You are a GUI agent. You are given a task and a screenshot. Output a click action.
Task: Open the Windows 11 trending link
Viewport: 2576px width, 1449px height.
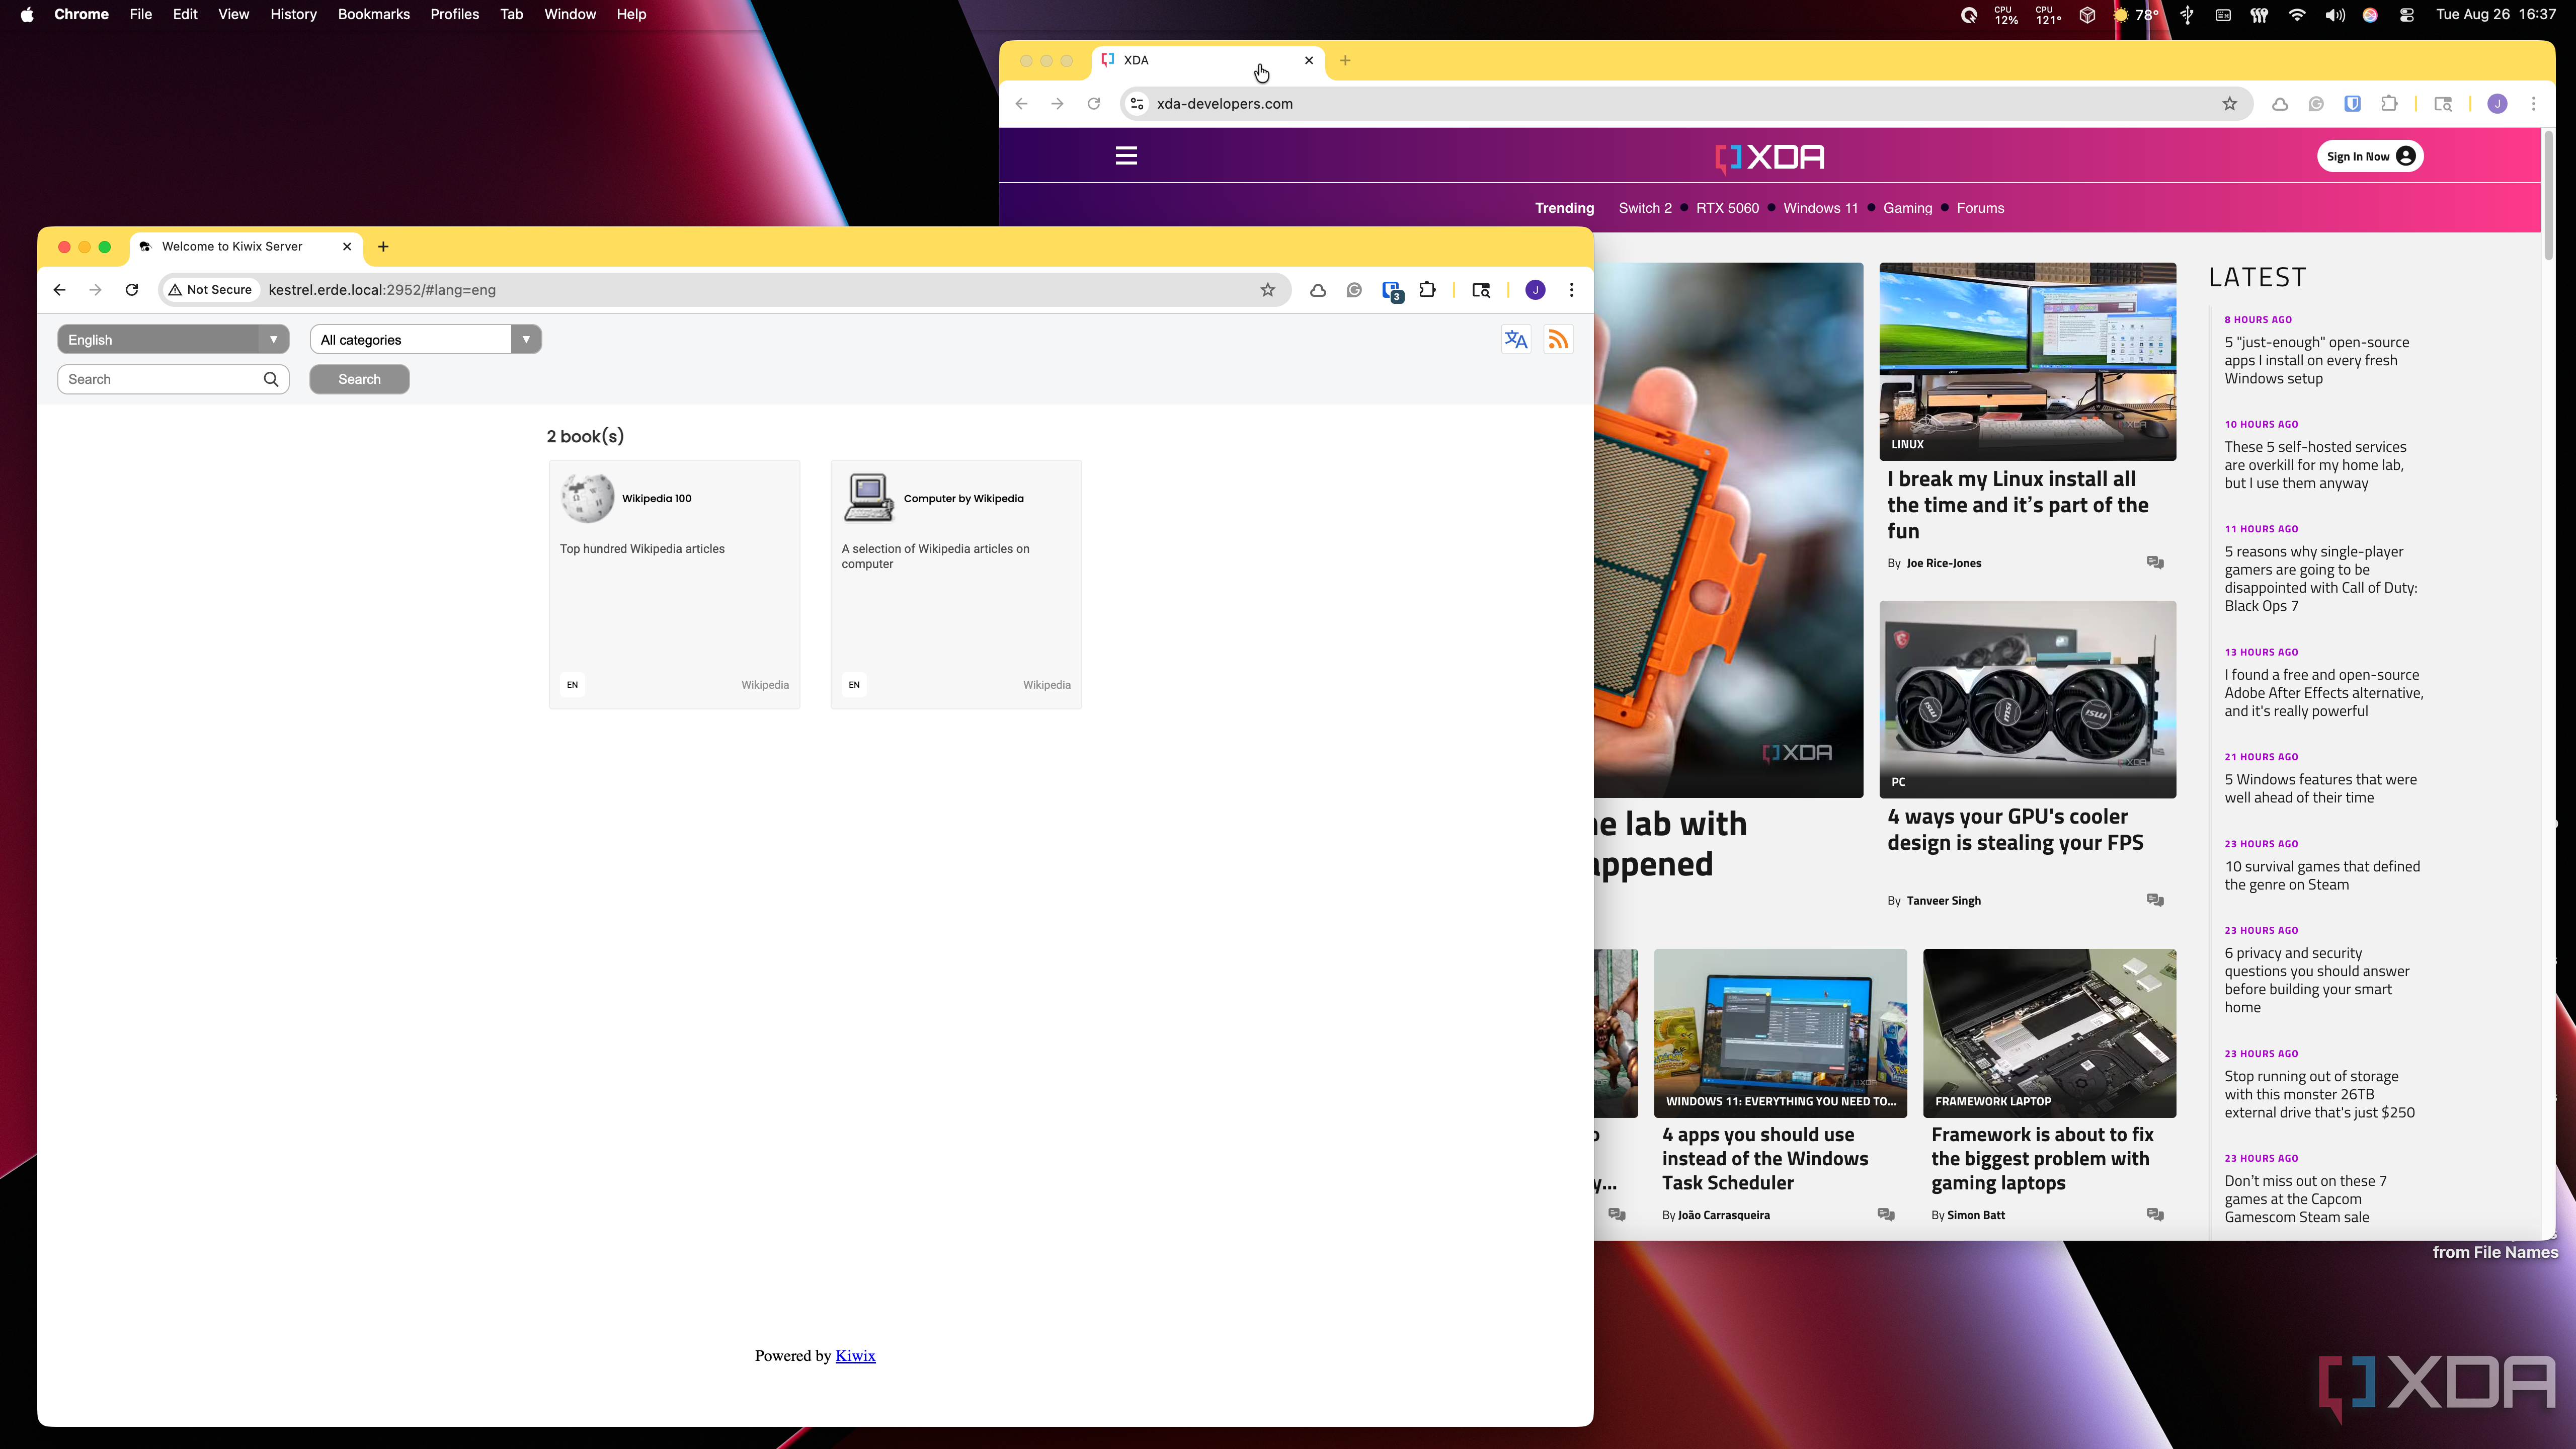(1820, 208)
